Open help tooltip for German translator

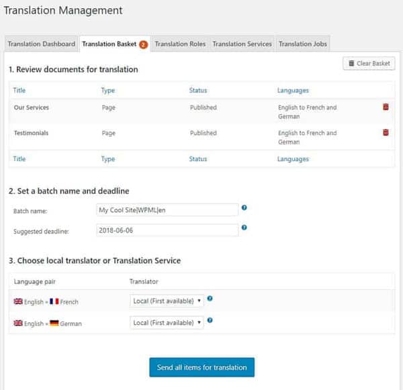pyautogui.click(x=210, y=321)
